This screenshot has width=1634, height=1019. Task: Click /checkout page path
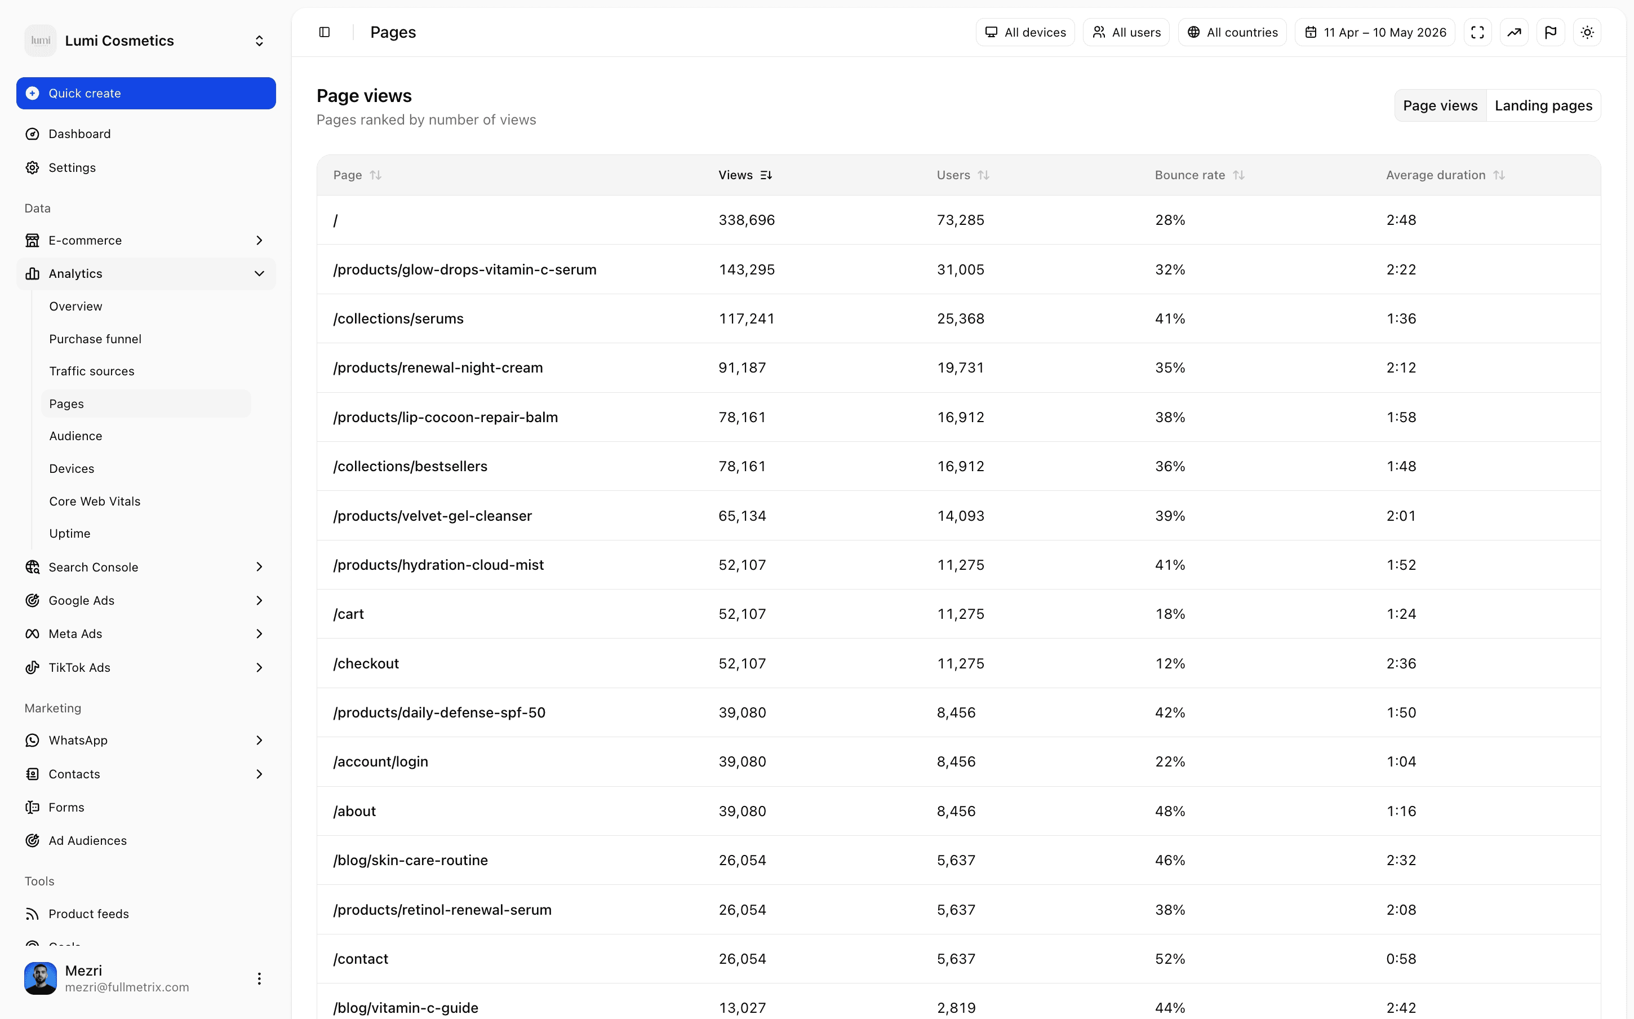pos(366,664)
